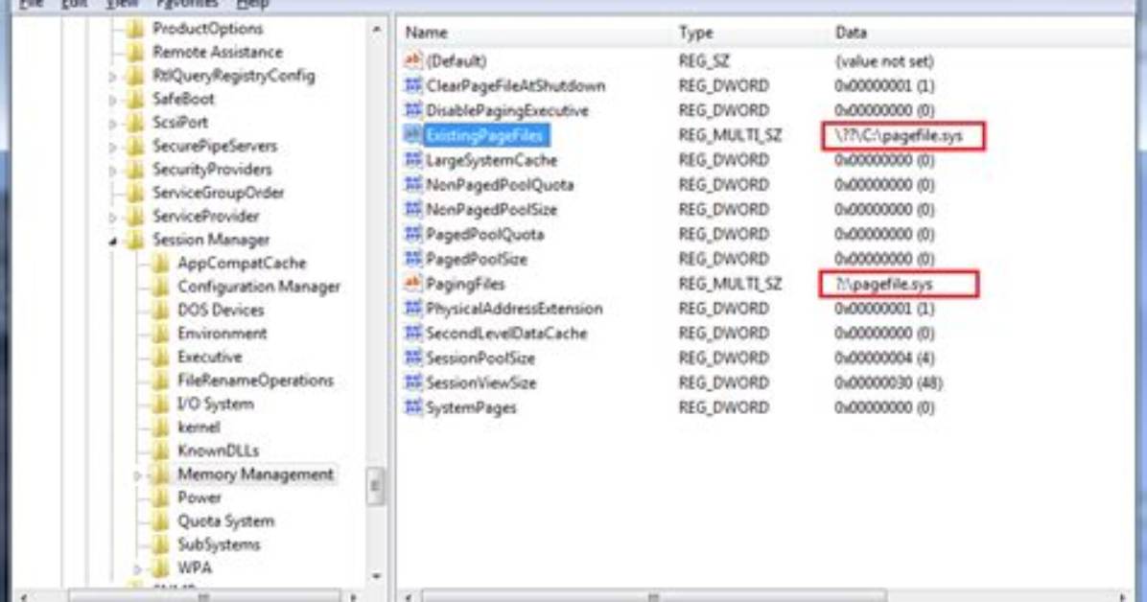Click REG_MULTI_SZ in the ExistingPageFiles row

[729, 135]
